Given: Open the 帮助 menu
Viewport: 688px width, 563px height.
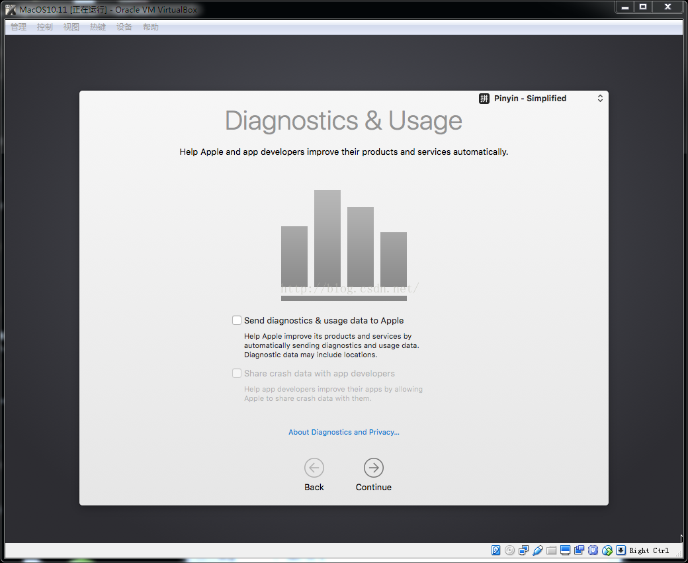Looking at the screenshot, I should 151,26.
